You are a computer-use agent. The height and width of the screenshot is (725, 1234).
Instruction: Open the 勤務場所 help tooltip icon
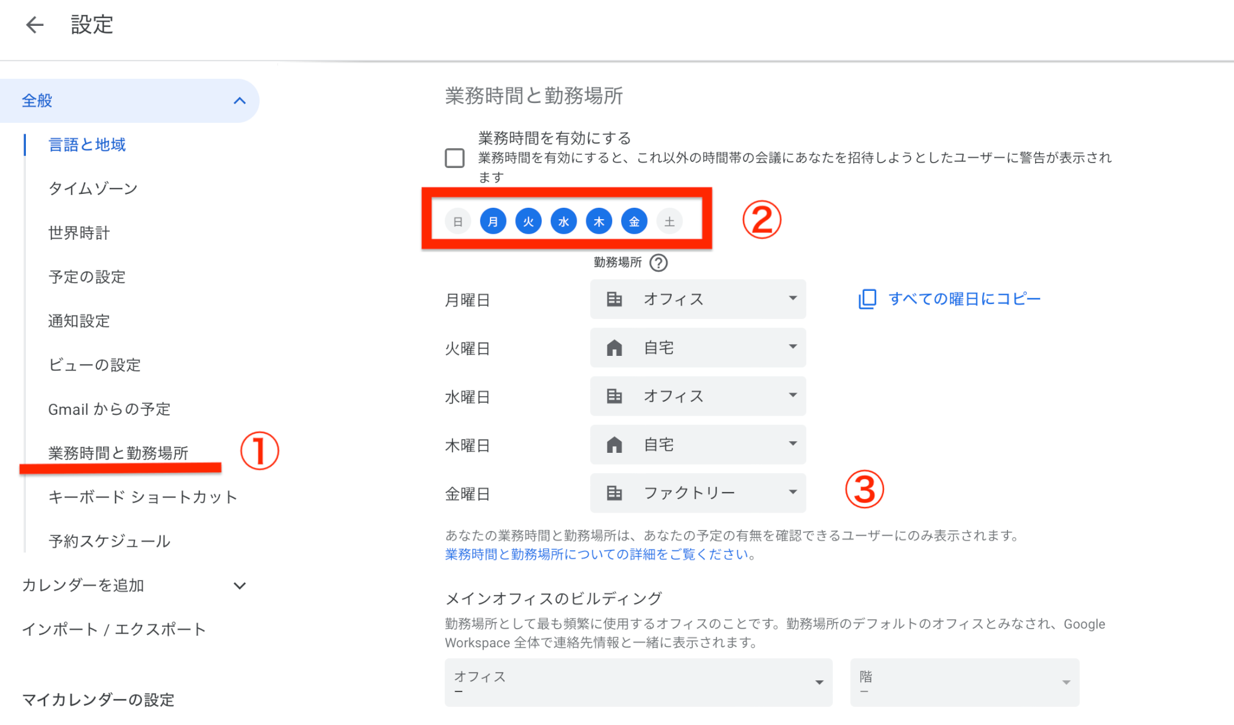(659, 263)
